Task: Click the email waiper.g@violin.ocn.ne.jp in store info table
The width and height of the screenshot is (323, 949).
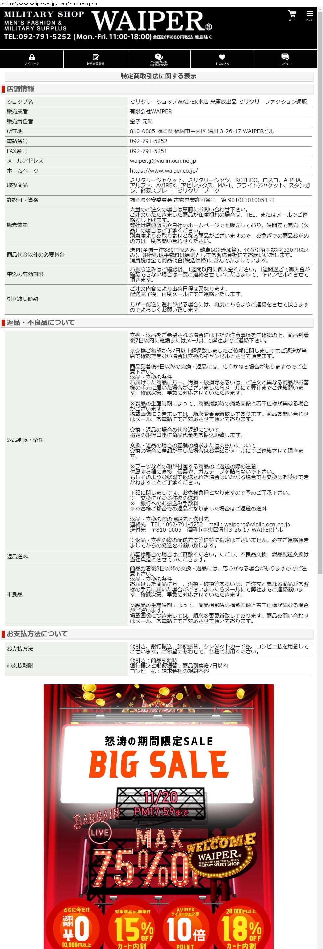Action: pos(220,161)
